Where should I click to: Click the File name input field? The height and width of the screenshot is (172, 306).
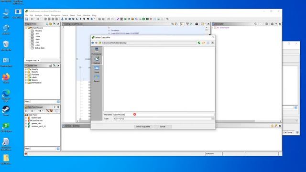tap(164, 115)
